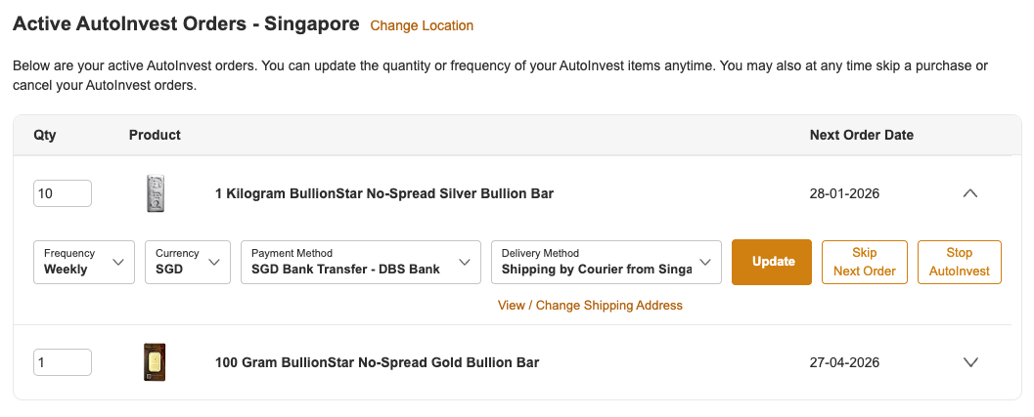This screenshot has height=417, width=1034.
Task: Click the silver bar quantity field
Action: pyautogui.click(x=63, y=193)
